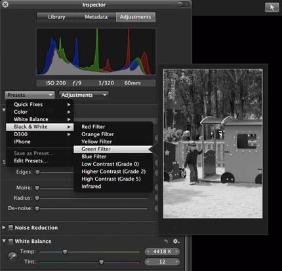
Task: Select the Adjustments tab
Action: point(136,17)
